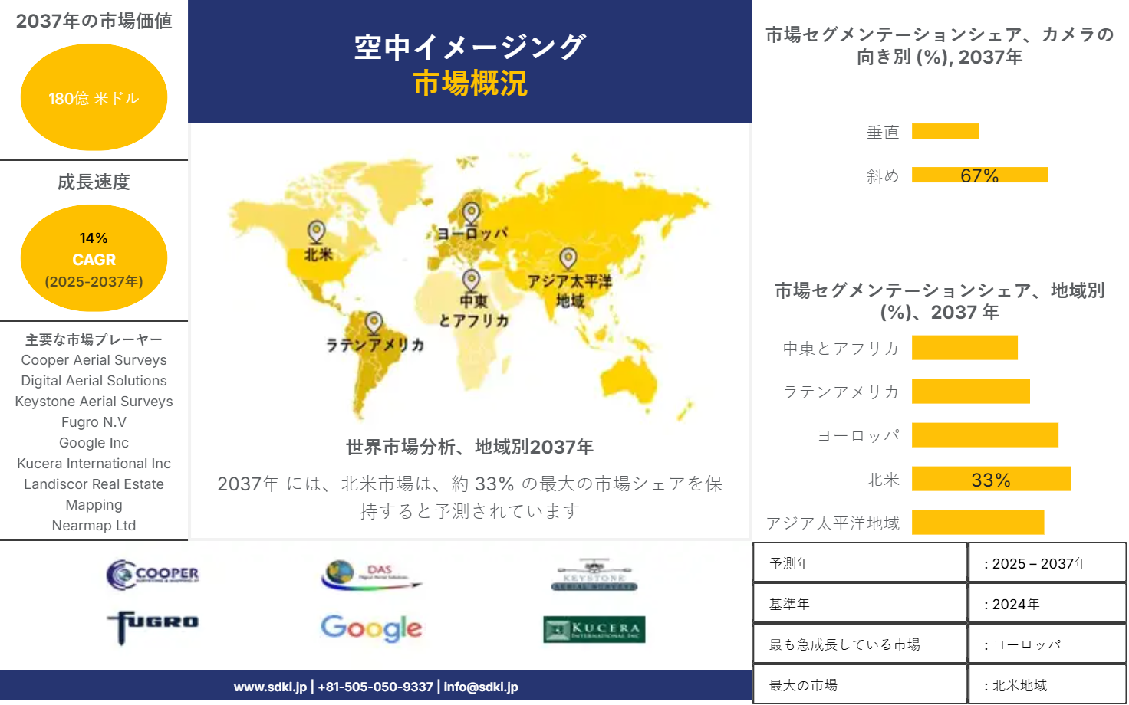The height and width of the screenshot is (705, 1129).
Task: Click Google Inc in players list
Action: [94, 443]
